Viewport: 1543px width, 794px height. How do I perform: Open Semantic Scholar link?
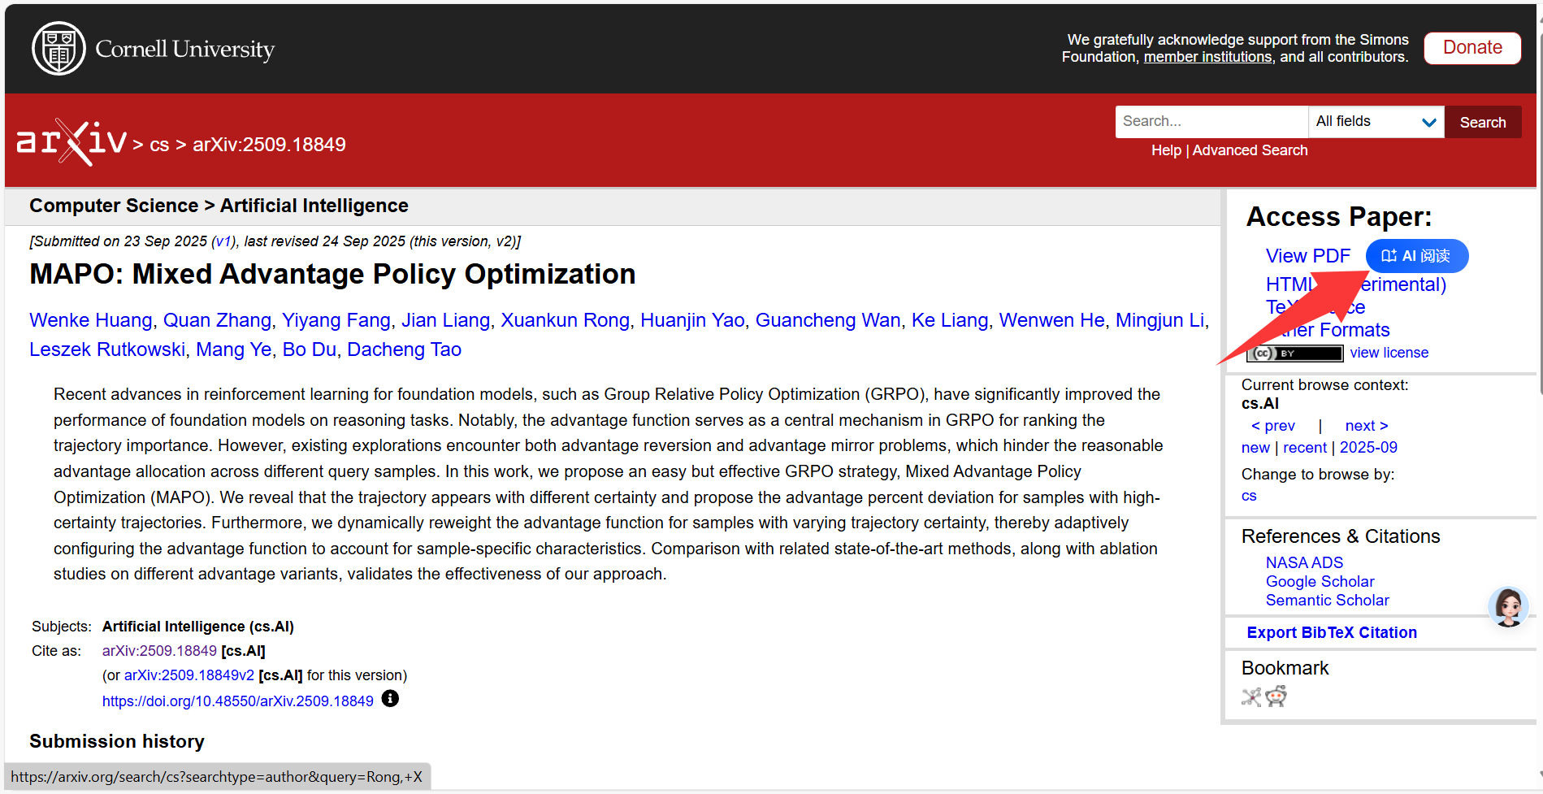click(x=1327, y=600)
